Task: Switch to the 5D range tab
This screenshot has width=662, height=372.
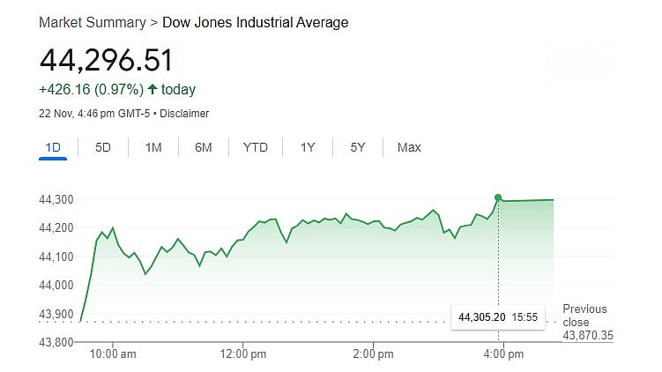Action: [103, 147]
